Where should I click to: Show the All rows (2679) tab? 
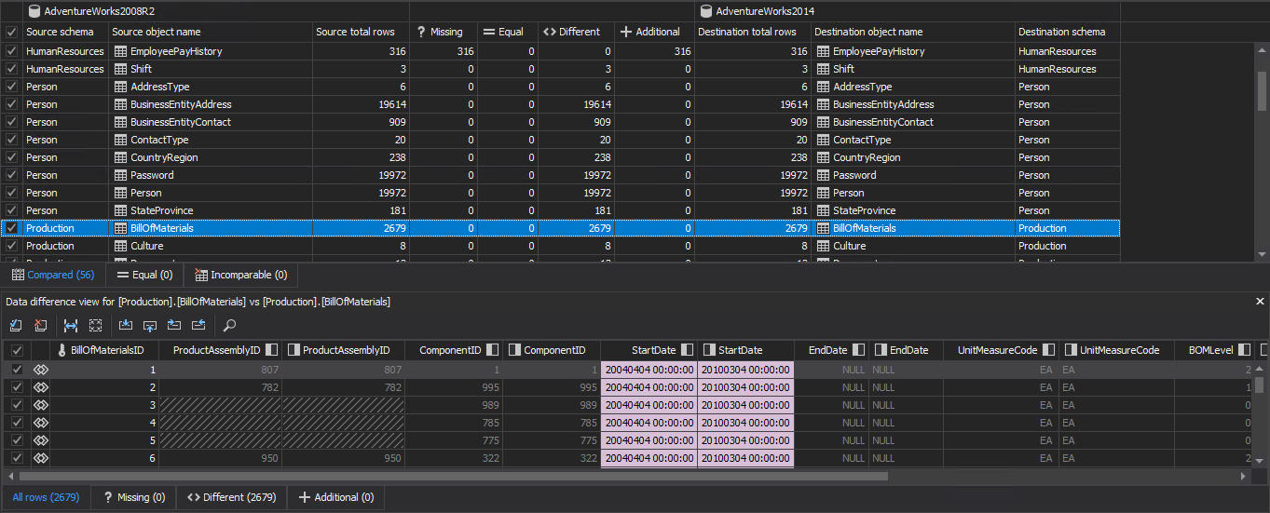click(x=46, y=497)
